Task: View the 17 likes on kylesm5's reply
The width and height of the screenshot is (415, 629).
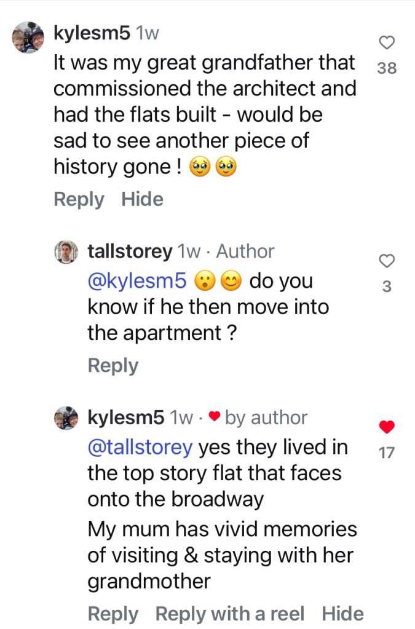Action: (x=387, y=453)
